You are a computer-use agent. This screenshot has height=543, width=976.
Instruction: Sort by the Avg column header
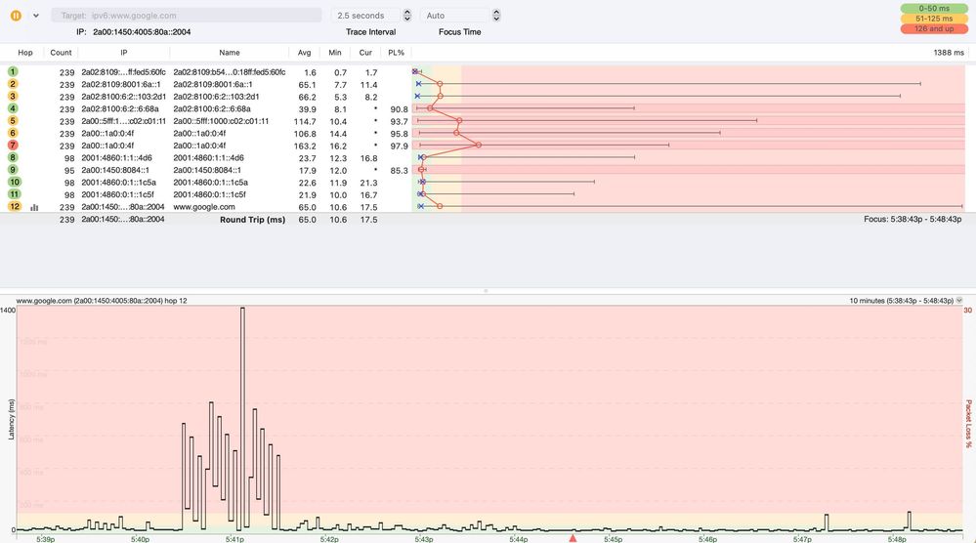[x=305, y=53]
